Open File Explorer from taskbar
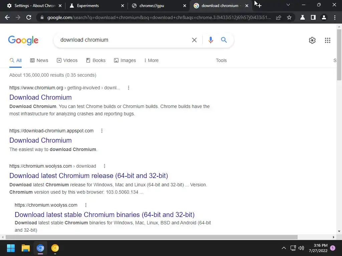The width and height of the screenshot is (342, 256). click(25, 248)
